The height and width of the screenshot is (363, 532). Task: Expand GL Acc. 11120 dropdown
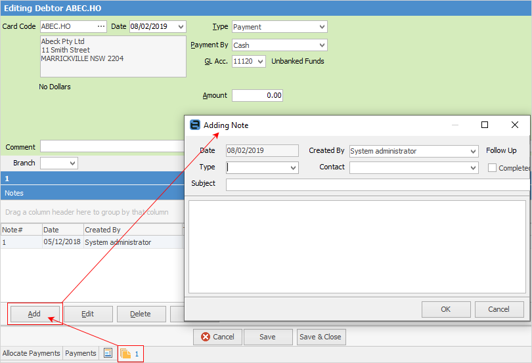point(261,62)
